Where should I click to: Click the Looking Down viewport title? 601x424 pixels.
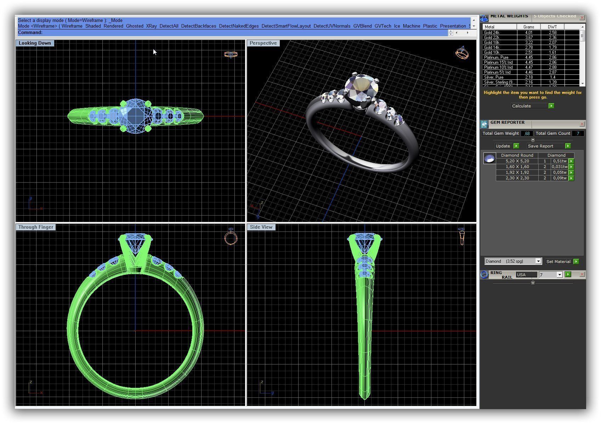tap(35, 43)
